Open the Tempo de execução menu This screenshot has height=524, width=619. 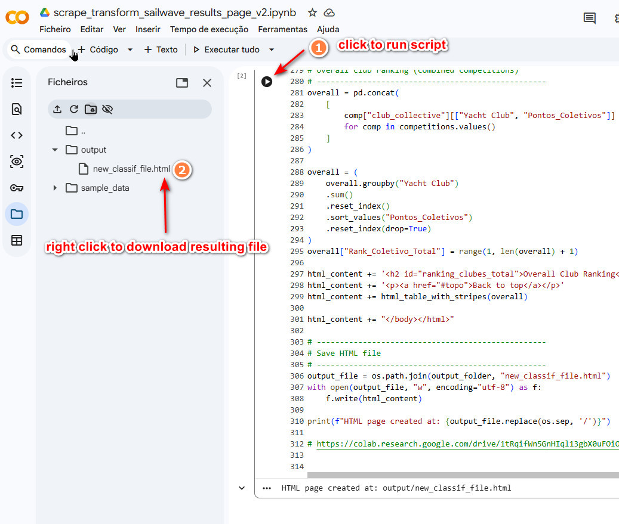pos(209,29)
